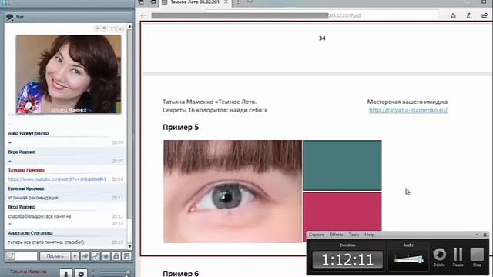Open the Effects menu in recorder

click(x=336, y=235)
